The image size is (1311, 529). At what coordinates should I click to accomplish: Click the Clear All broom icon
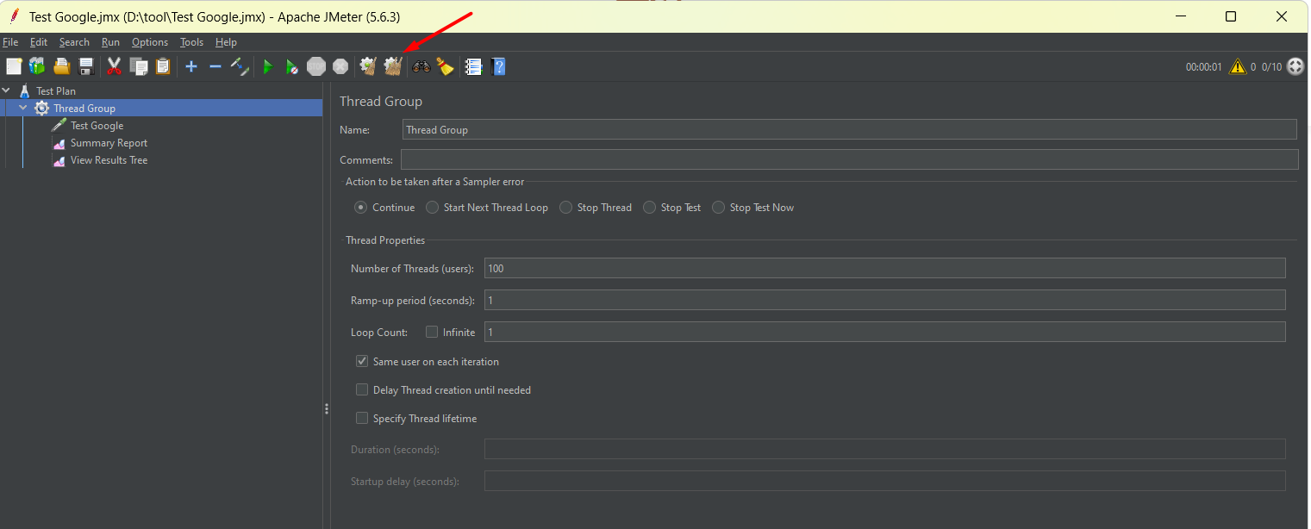click(393, 66)
